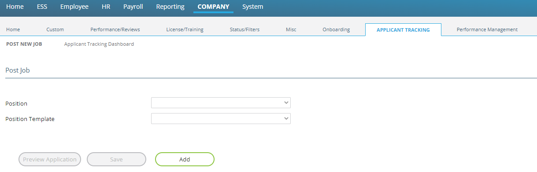Screen dimensions: 537x172
Task: Open the ESS menu
Action: click(42, 7)
